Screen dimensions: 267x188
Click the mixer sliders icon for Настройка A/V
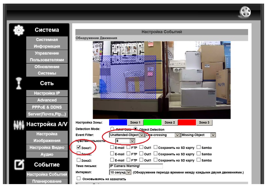tap(19, 125)
